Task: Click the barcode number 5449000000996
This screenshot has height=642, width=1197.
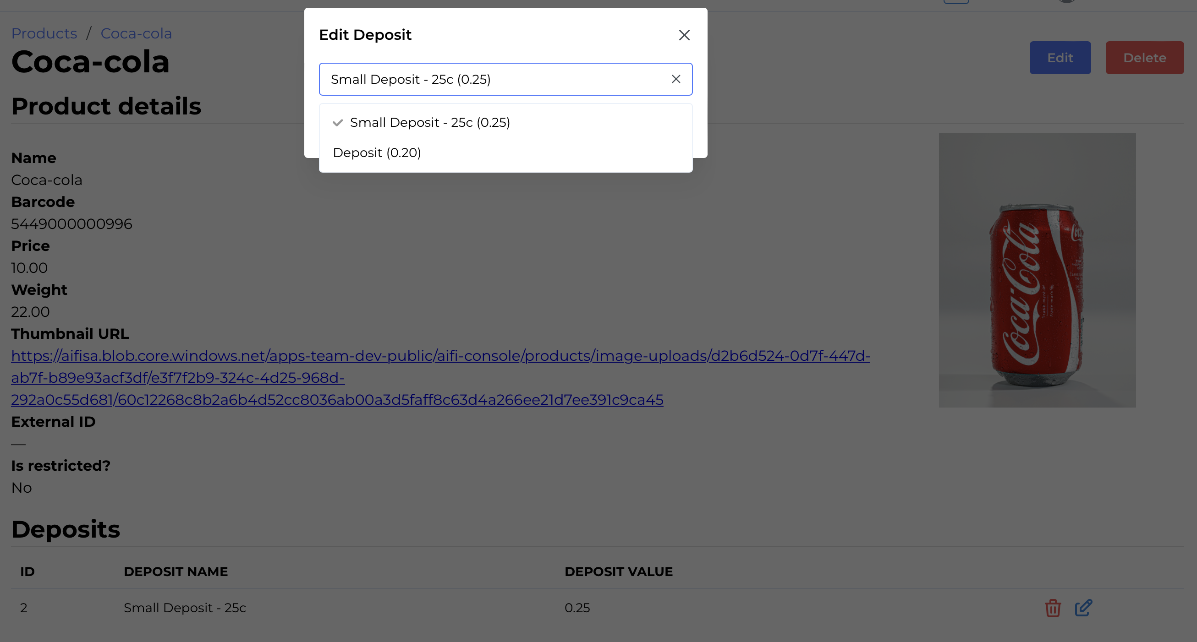Action: pyautogui.click(x=71, y=224)
